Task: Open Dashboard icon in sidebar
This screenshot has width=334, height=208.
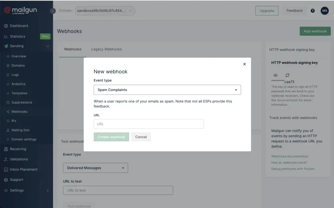Action: (x=6, y=26)
